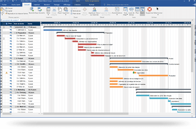Click the Couper button
This screenshot has width=196, height=129.
tap(9, 8)
